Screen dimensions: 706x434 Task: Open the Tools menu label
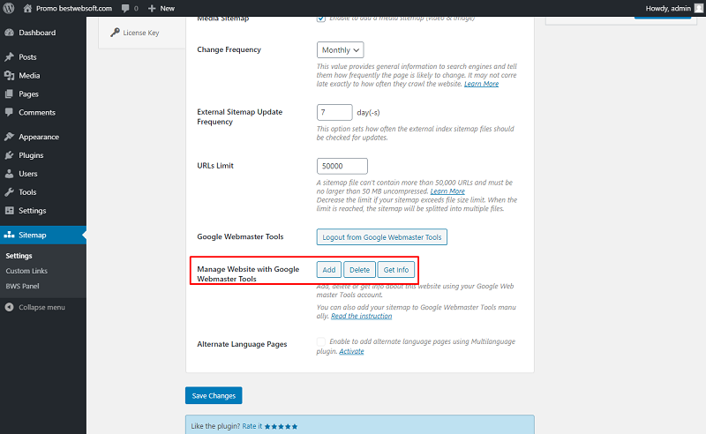[27, 191]
